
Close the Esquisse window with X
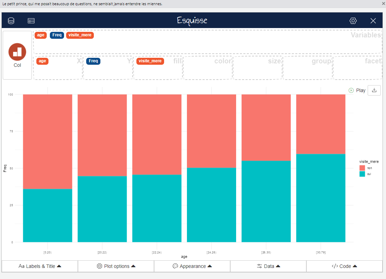(373, 21)
